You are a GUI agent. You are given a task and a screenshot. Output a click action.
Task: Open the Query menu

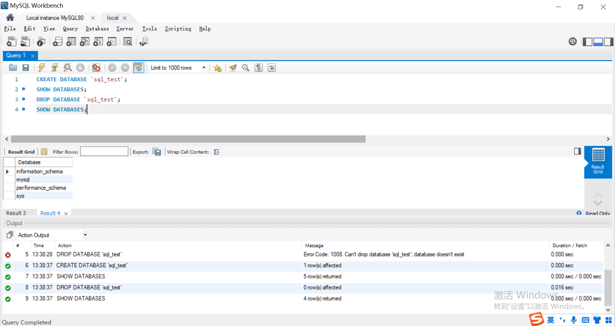pyautogui.click(x=70, y=29)
